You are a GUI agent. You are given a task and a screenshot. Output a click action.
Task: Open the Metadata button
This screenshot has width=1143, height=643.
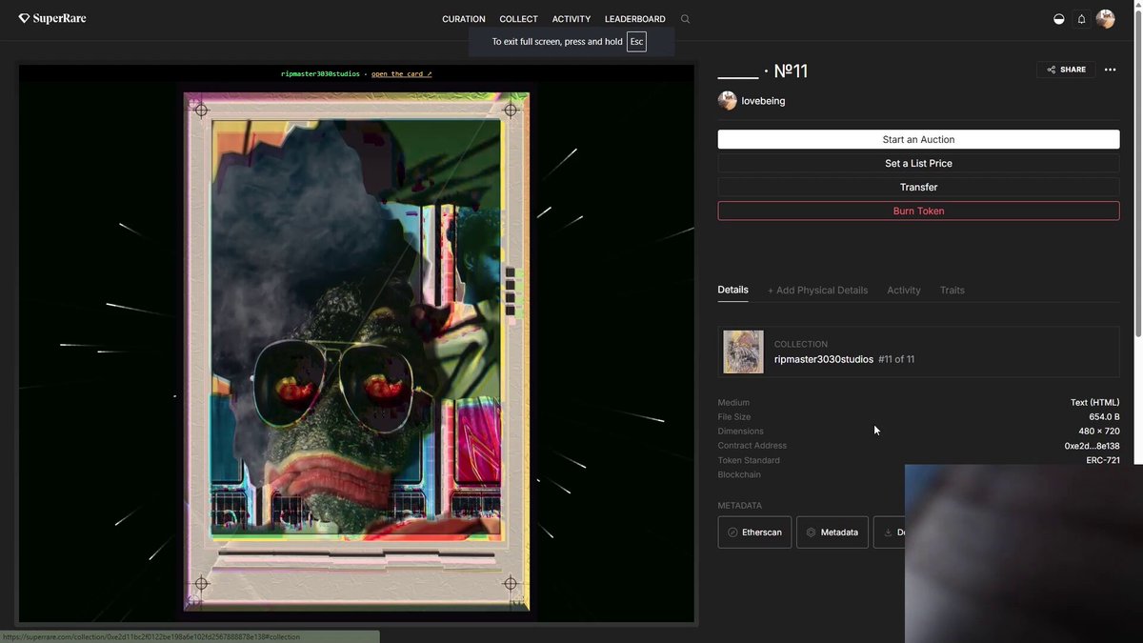(x=832, y=532)
